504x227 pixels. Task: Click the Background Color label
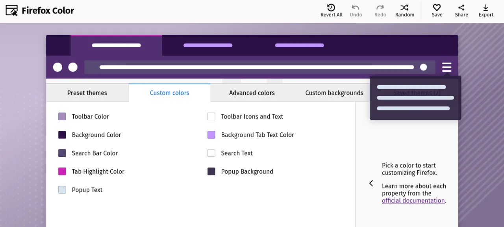point(96,135)
